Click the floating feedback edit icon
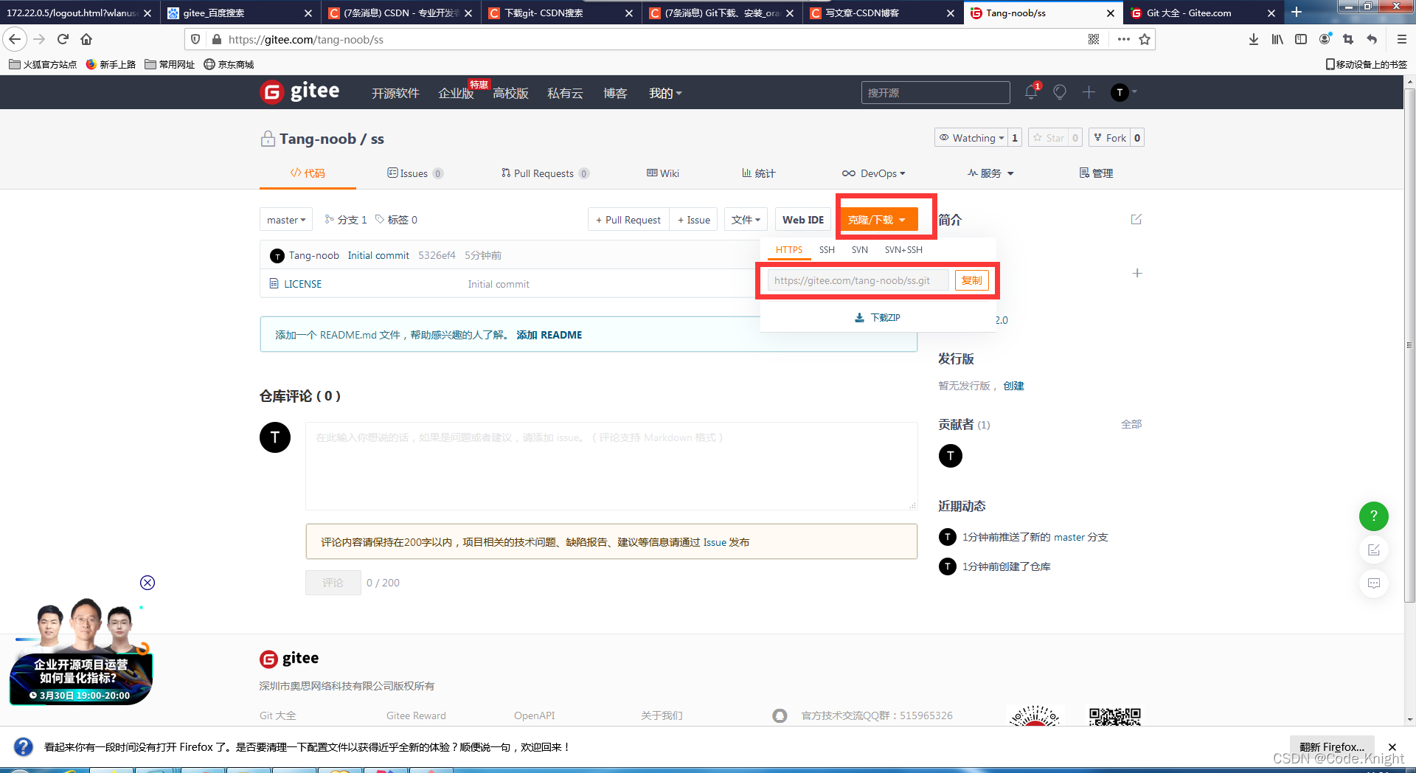 tap(1374, 550)
